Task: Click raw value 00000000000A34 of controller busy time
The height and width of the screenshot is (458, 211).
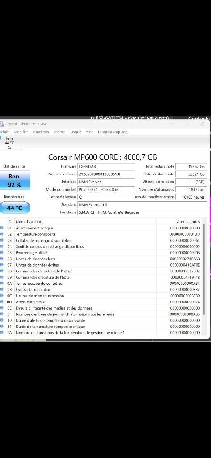Action: [185, 283]
